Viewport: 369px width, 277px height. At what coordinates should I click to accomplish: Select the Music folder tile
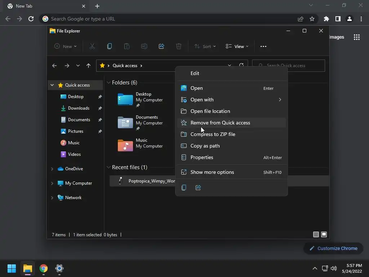[141, 145]
